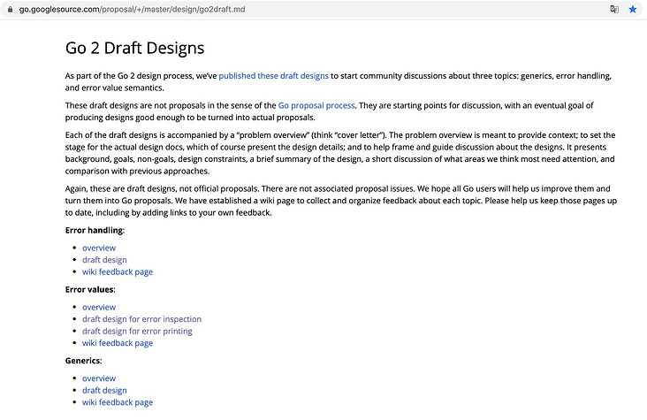
Task: Open Error handling draft design link
Action: (x=104, y=260)
